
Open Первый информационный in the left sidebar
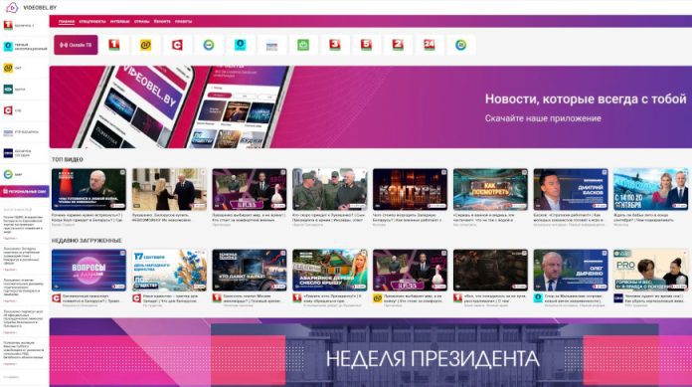coord(24,47)
